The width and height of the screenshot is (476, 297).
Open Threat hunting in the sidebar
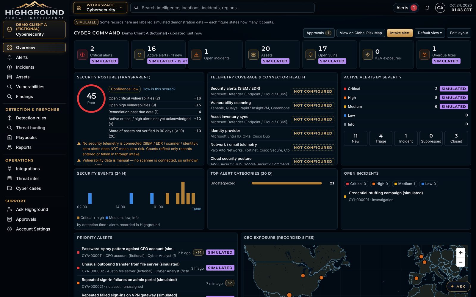[34, 128]
